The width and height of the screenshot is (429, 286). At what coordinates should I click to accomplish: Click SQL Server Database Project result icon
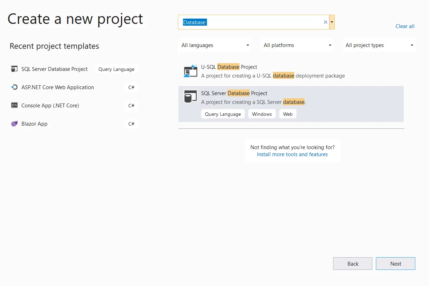[191, 97]
